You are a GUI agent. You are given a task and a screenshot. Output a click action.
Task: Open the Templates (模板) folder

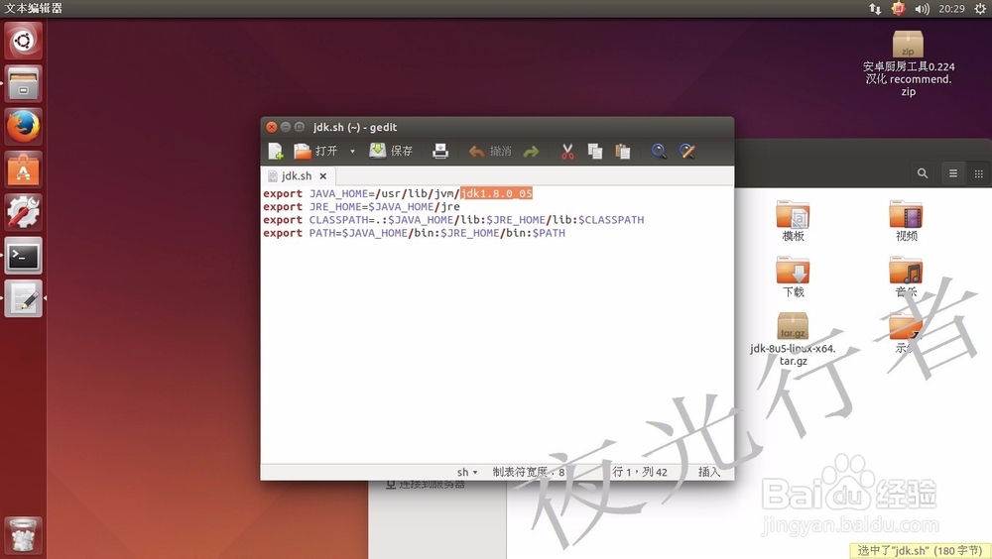click(794, 221)
